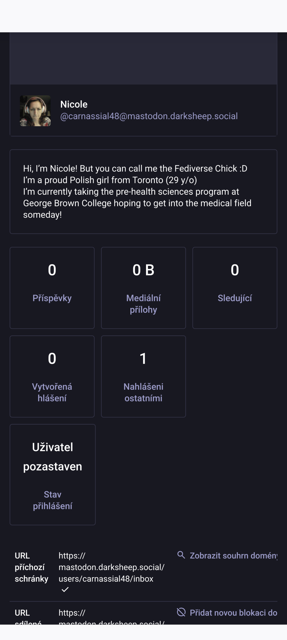Click the block icon next to Přidat novou blokaci
Image resolution: width=287 pixels, height=640 pixels.
(181, 612)
